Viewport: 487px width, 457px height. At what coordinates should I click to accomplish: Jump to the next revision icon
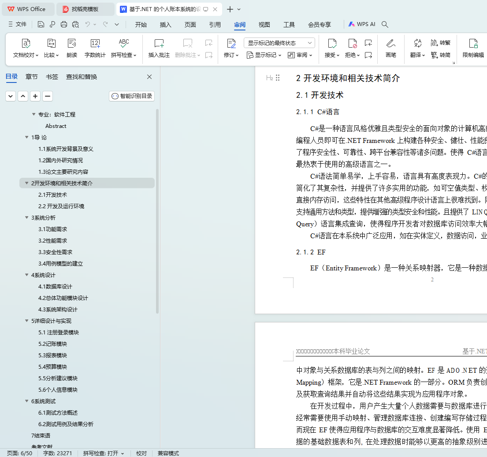(x=368, y=55)
